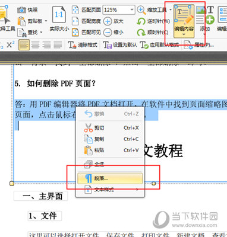
Task: Expand the 编辑内容 dropdown arrow
Action: point(184,34)
